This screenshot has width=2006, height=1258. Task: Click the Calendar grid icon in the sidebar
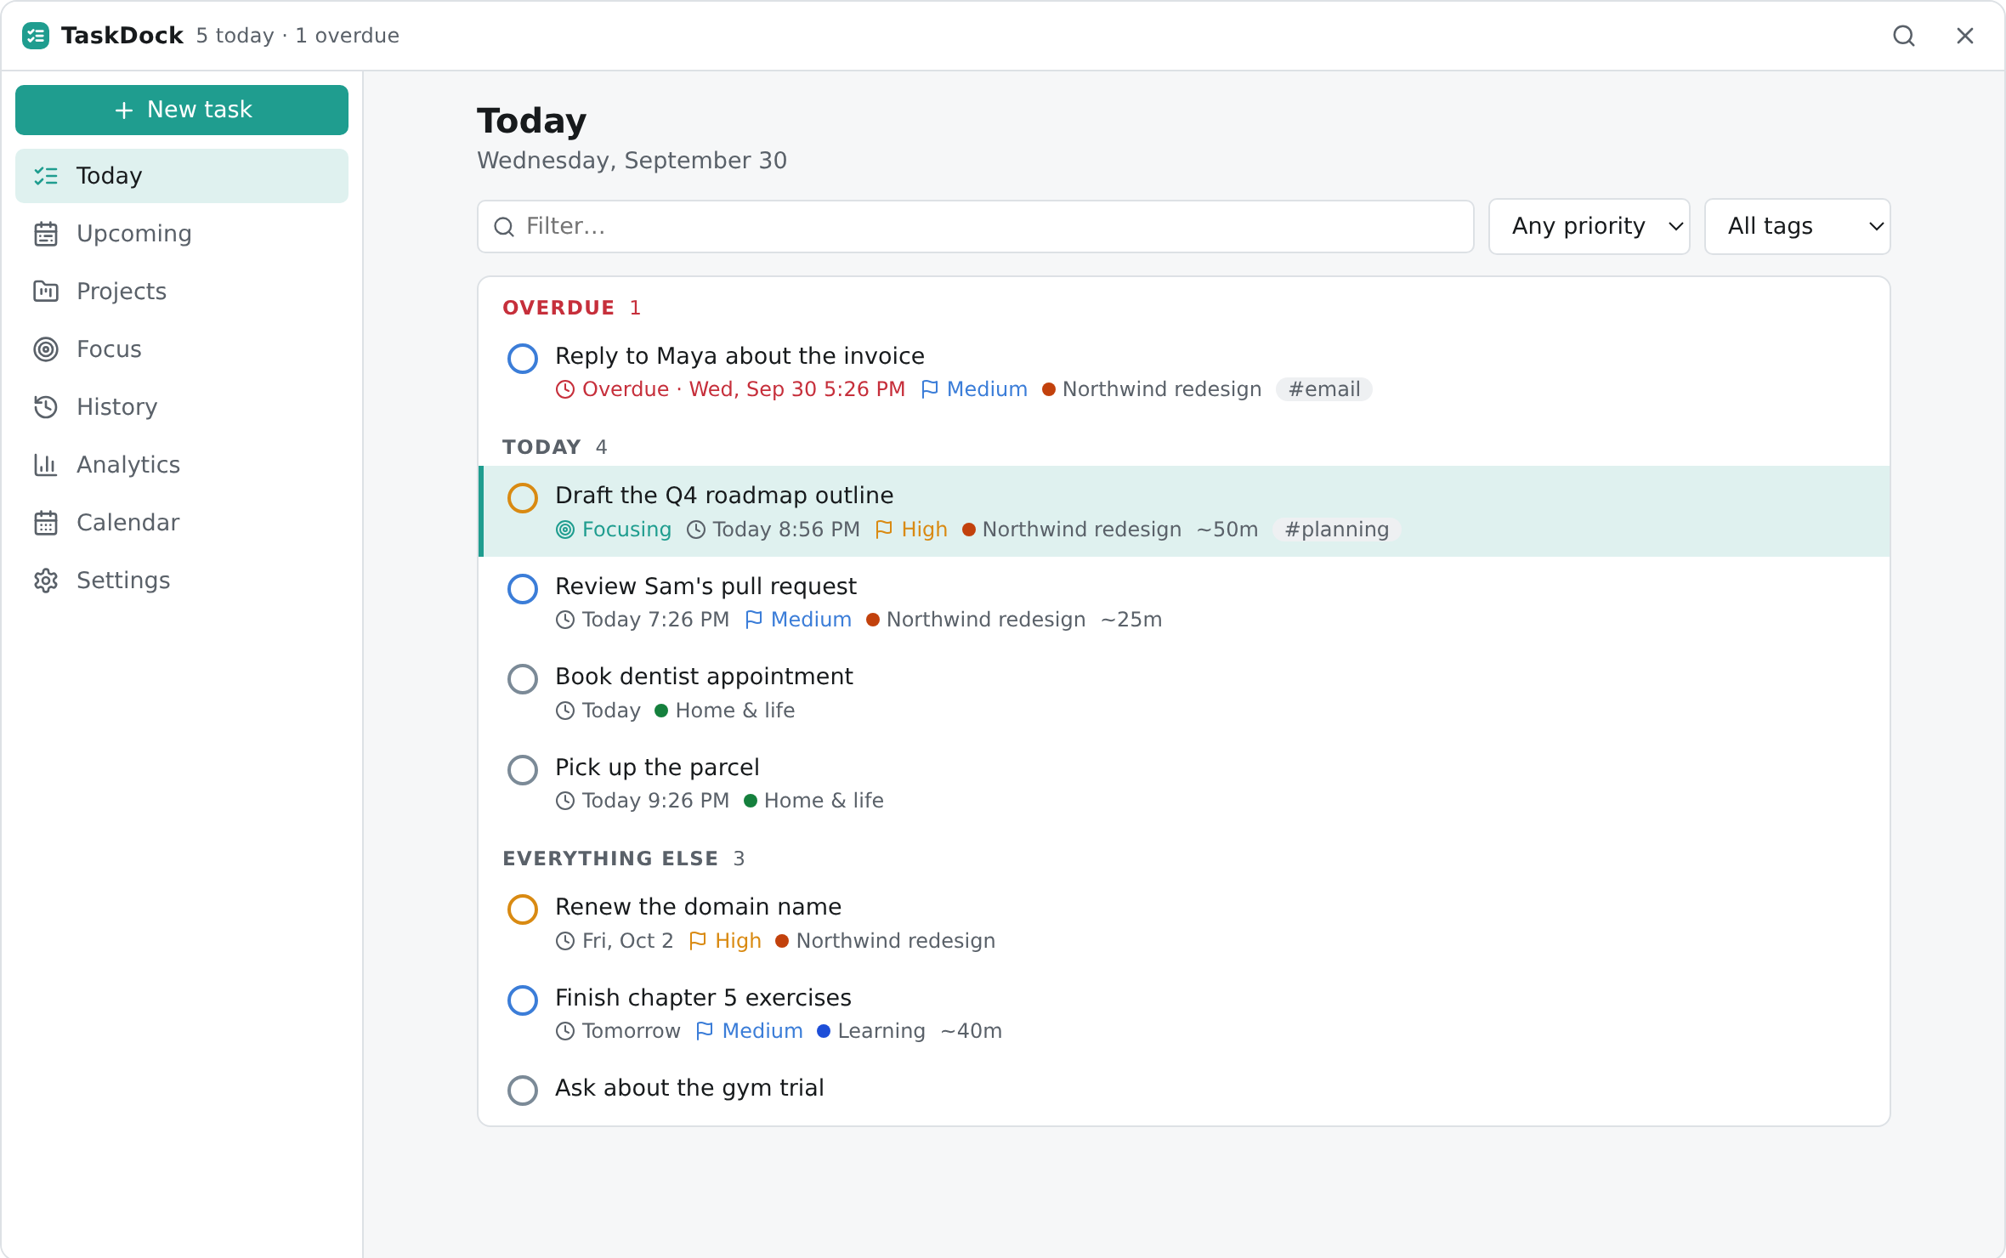46,523
